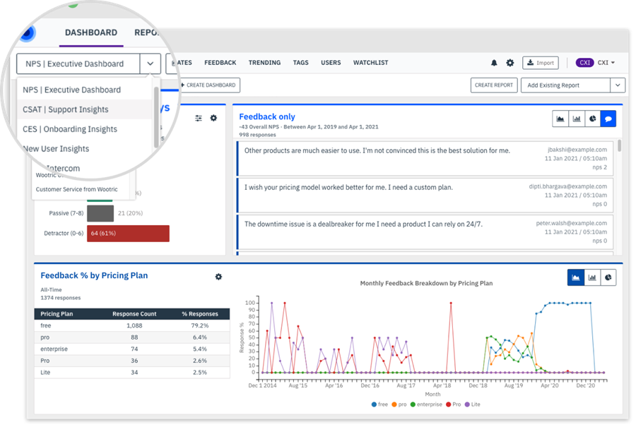Image resolution: width=636 pixels, height=427 pixels.
Task: Toggle the pro series in chart legend
Action: coord(399,404)
